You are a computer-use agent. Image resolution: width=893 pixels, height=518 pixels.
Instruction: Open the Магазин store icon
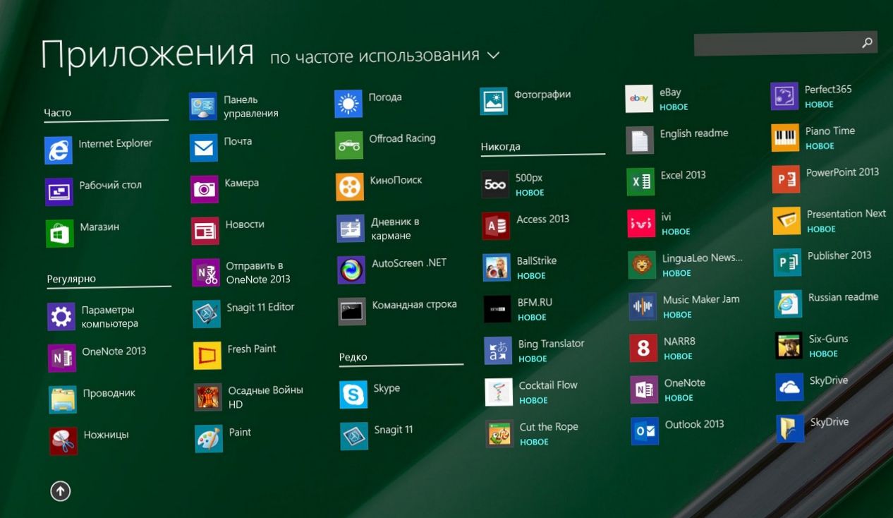click(x=60, y=234)
